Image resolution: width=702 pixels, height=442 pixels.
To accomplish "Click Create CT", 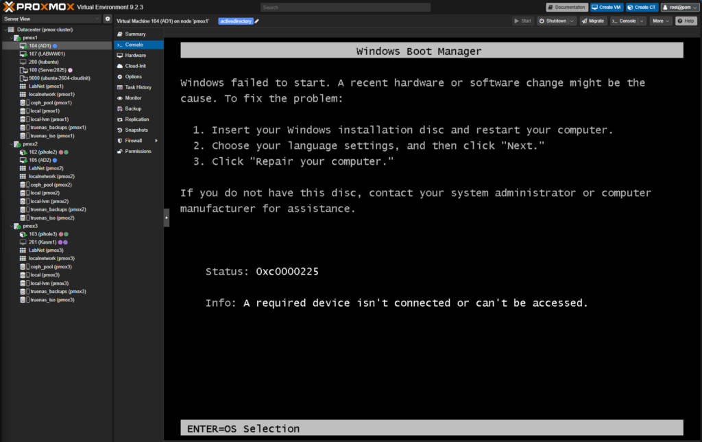I will point(642,7).
